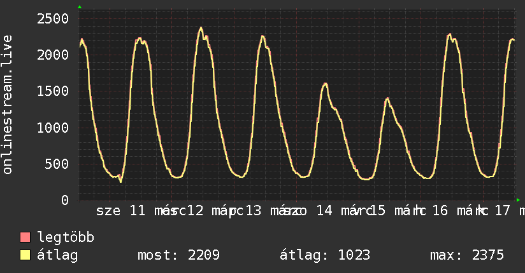
Task: Click the 0 y-axis label
Action: point(65,201)
